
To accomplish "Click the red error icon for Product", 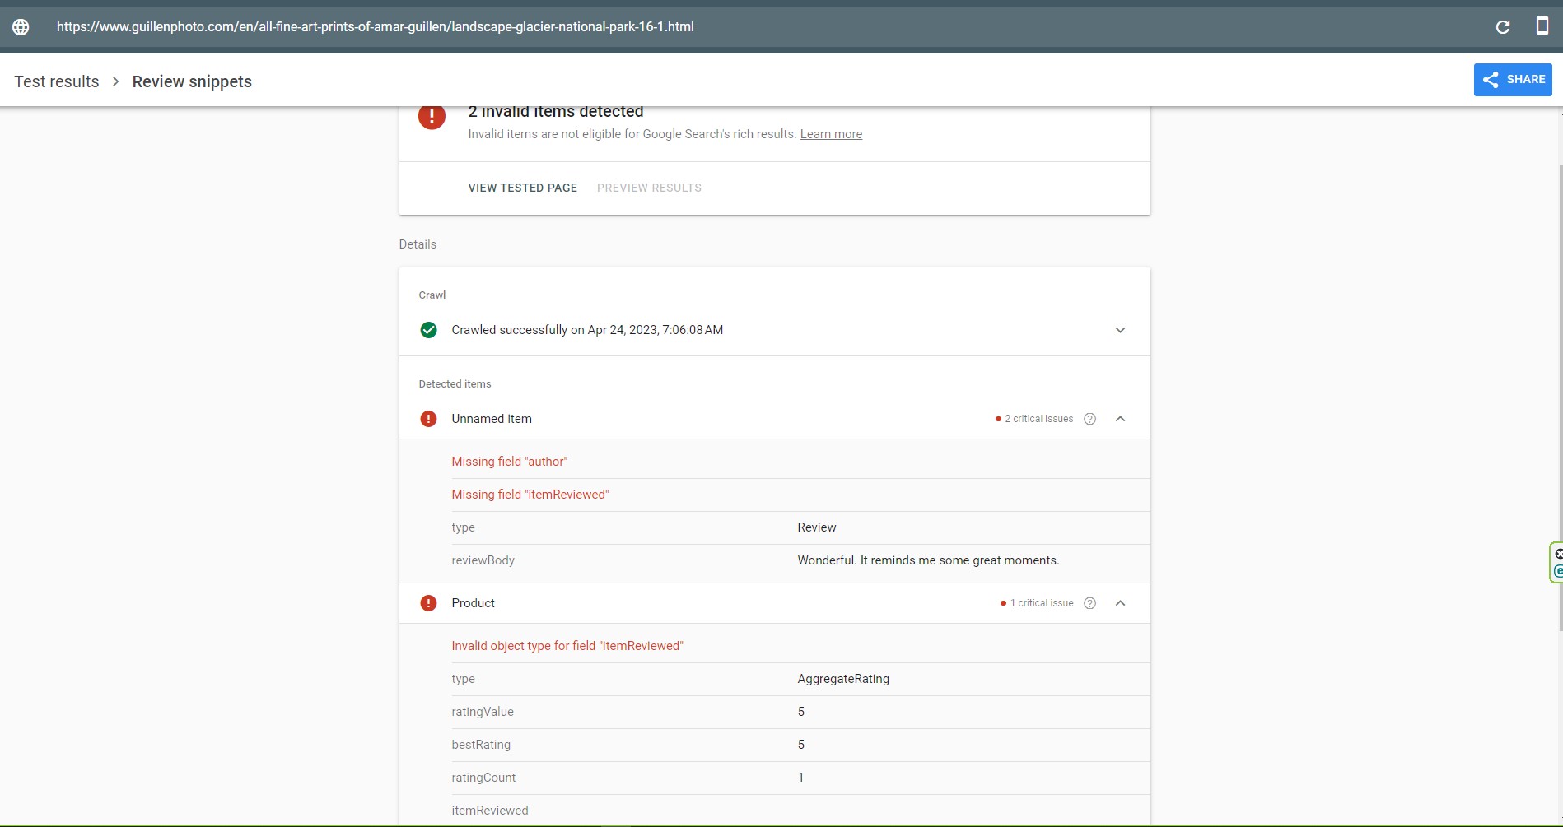I will pos(428,603).
